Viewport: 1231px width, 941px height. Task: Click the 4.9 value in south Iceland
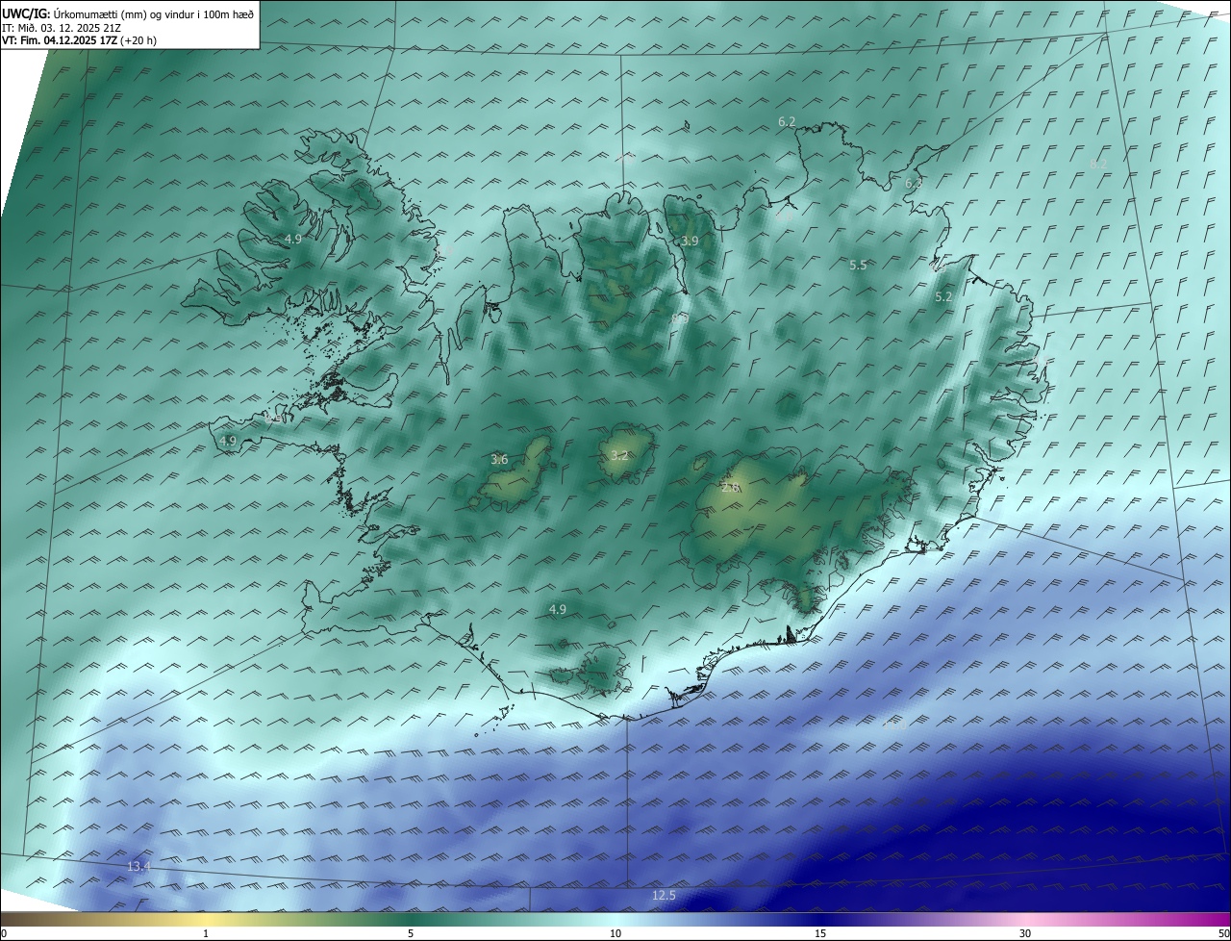(x=557, y=609)
